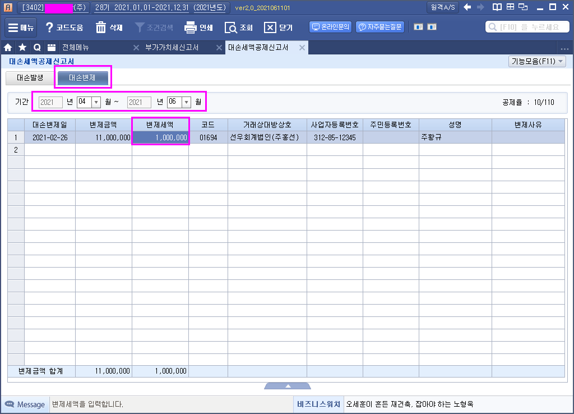Click the F10 search input box

[x=527, y=27]
